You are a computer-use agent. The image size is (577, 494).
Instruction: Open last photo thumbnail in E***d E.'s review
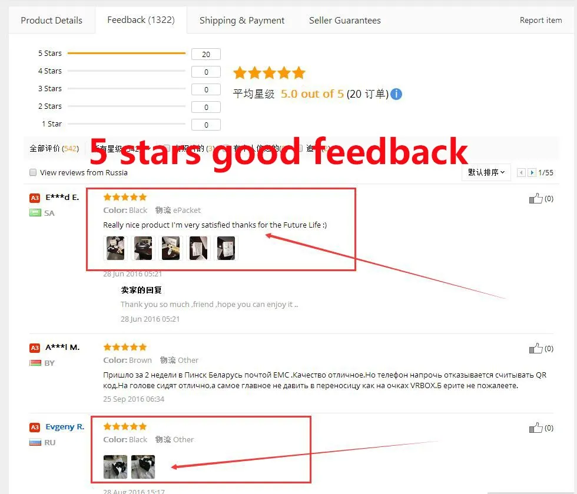pos(226,248)
